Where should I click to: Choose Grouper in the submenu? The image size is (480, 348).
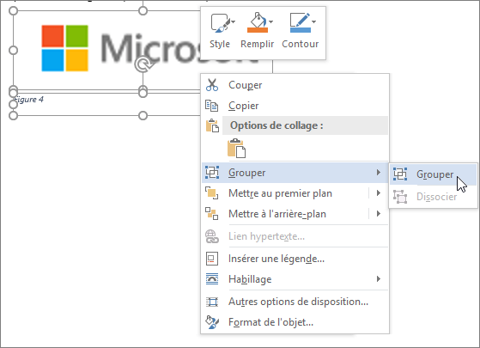[x=433, y=174]
